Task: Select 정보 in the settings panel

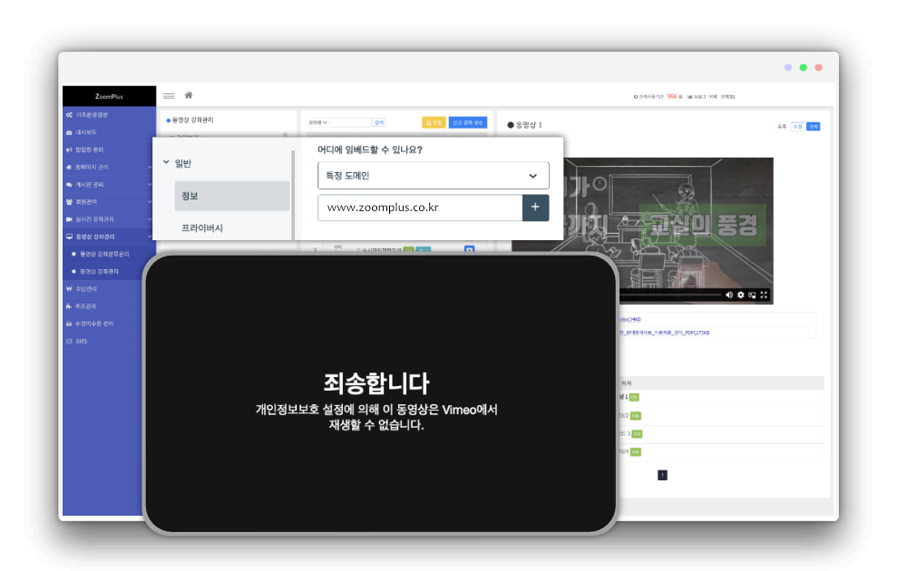Action: pos(232,196)
